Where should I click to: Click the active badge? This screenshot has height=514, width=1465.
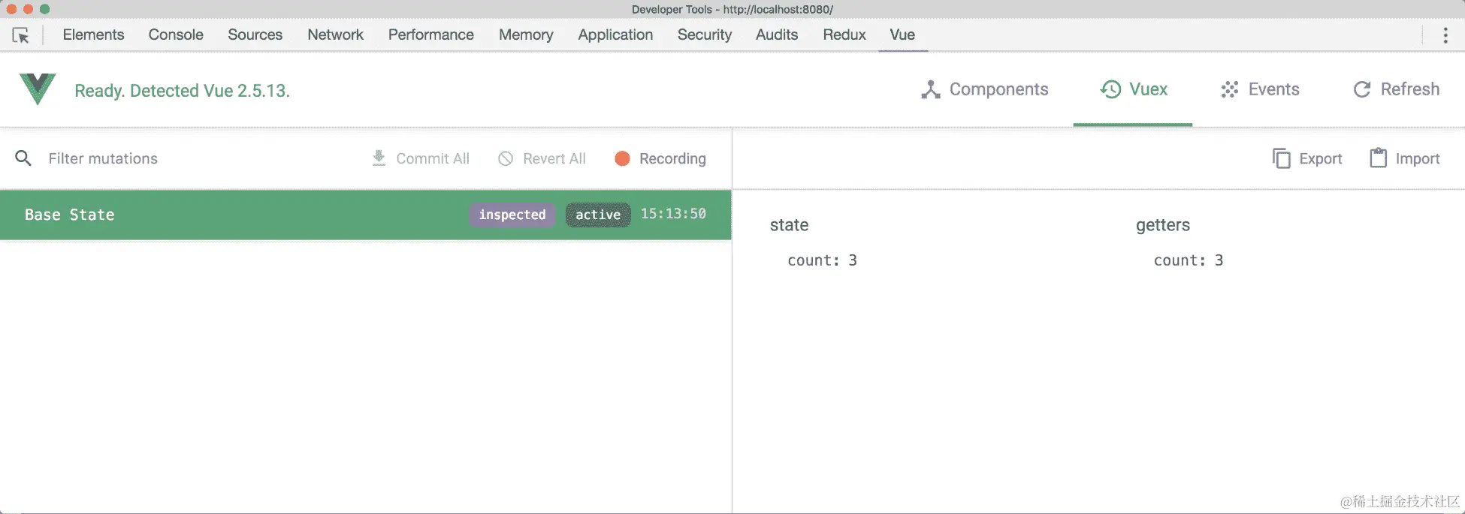point(598,215)
